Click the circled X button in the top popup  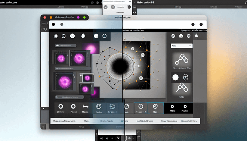(x=113, y=7)
